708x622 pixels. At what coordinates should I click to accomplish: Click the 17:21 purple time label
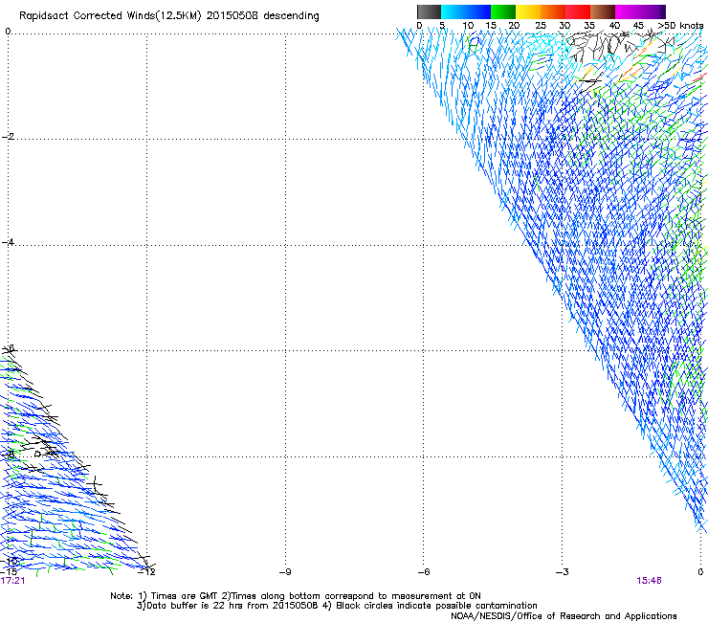(12, 581)
